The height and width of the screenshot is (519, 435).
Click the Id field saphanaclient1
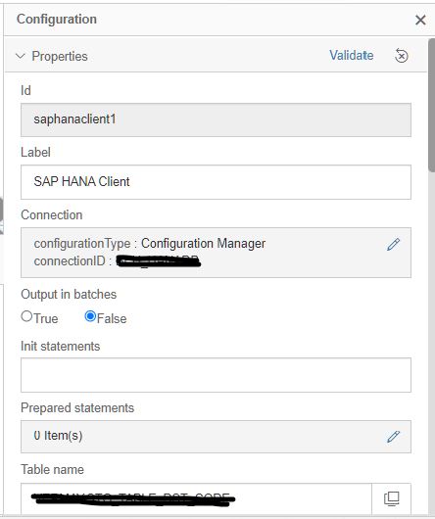216,119
